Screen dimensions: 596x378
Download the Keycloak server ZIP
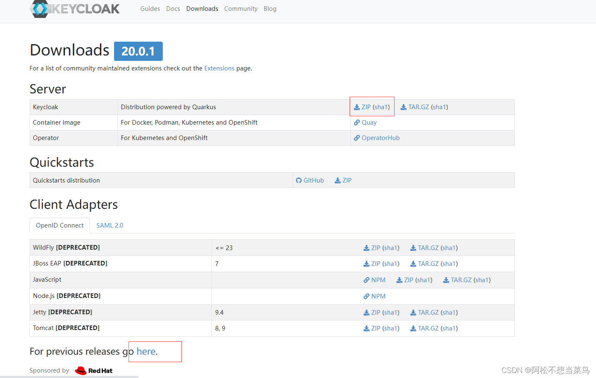(366, 107)
